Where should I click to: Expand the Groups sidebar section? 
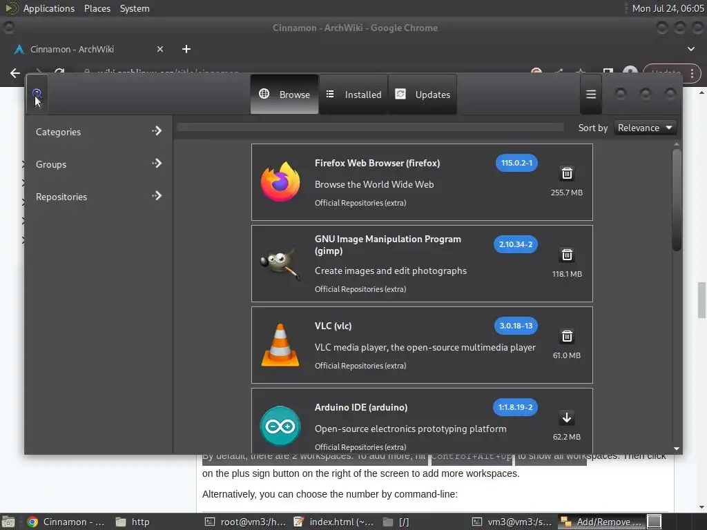[98, 164]
